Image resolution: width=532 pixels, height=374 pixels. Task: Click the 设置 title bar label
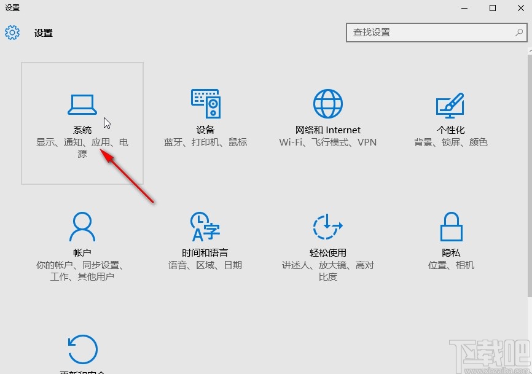13,8
